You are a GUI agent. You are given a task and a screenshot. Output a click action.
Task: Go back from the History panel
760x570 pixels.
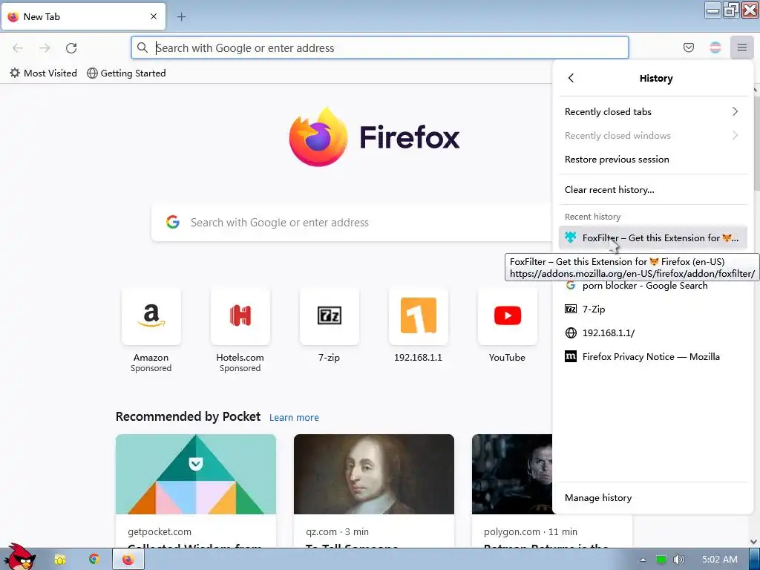coord(571,78)
